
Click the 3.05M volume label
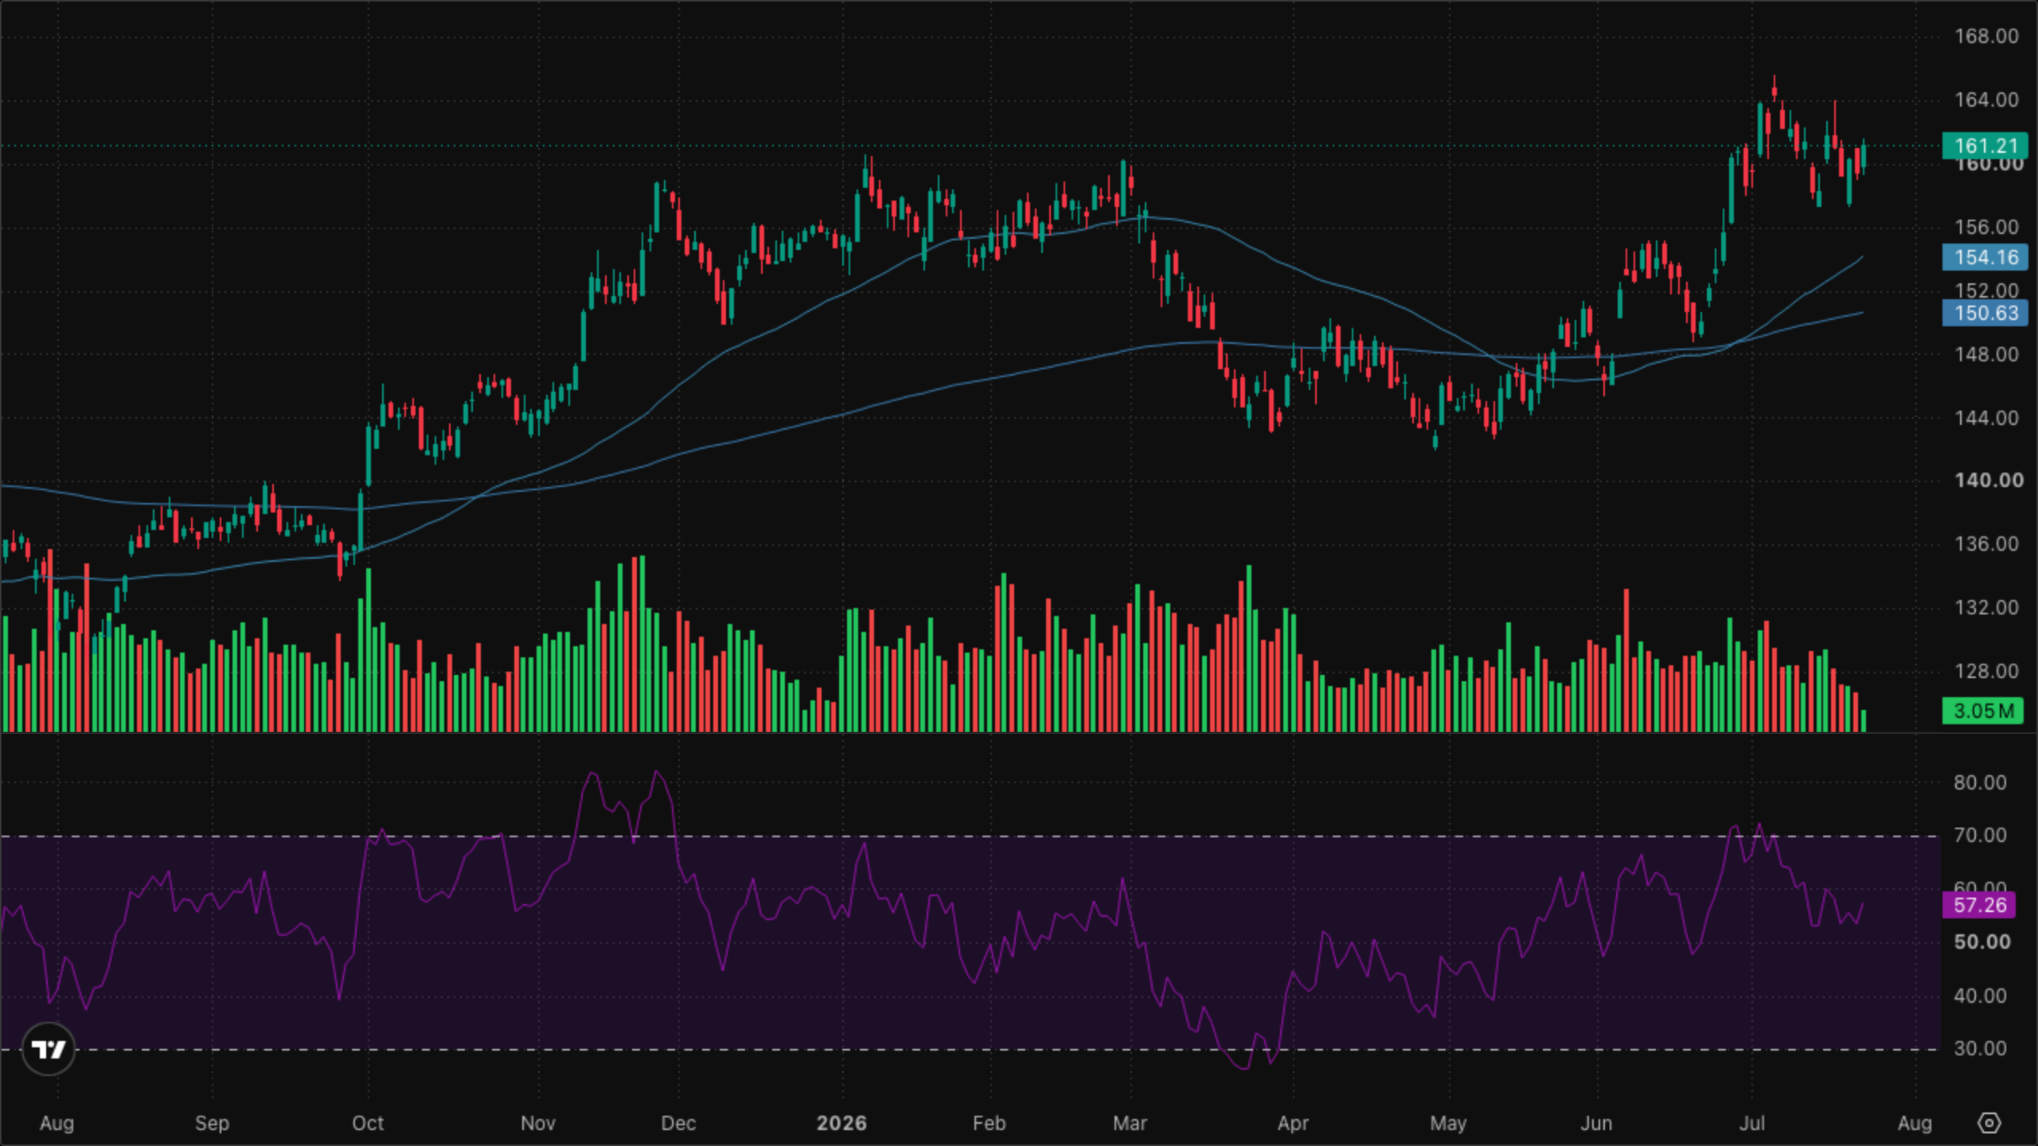pyautogui.click(x=1982, y=711)
